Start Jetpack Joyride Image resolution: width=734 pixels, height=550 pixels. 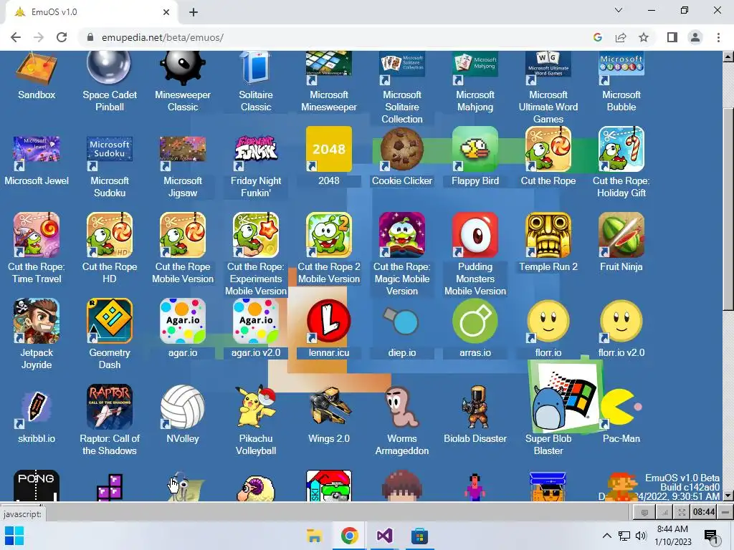[37, 321]
